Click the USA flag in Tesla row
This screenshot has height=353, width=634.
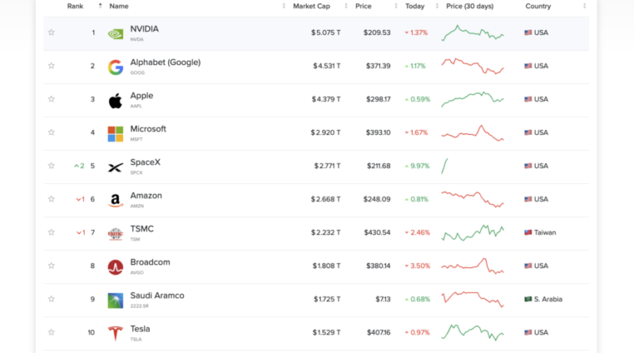pos(528,332)
